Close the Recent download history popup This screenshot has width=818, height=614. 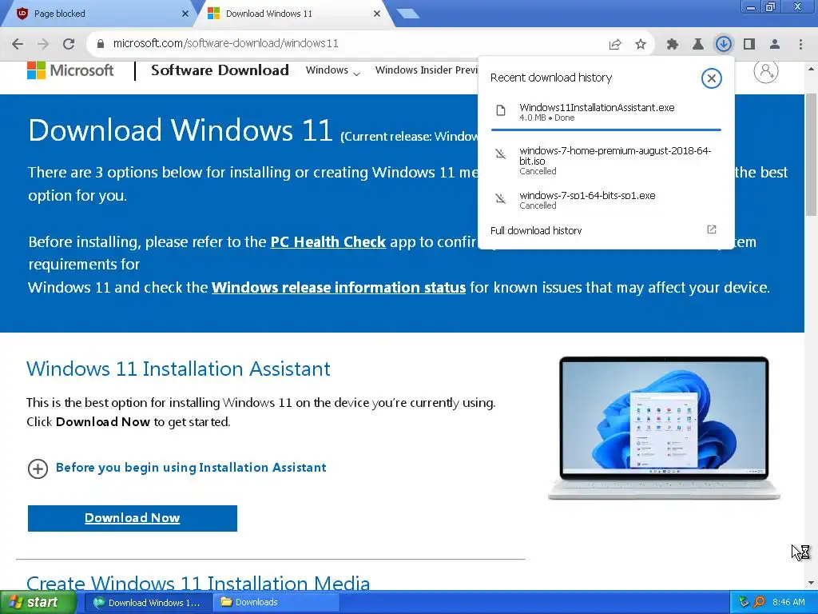click(x=711, y=78)
